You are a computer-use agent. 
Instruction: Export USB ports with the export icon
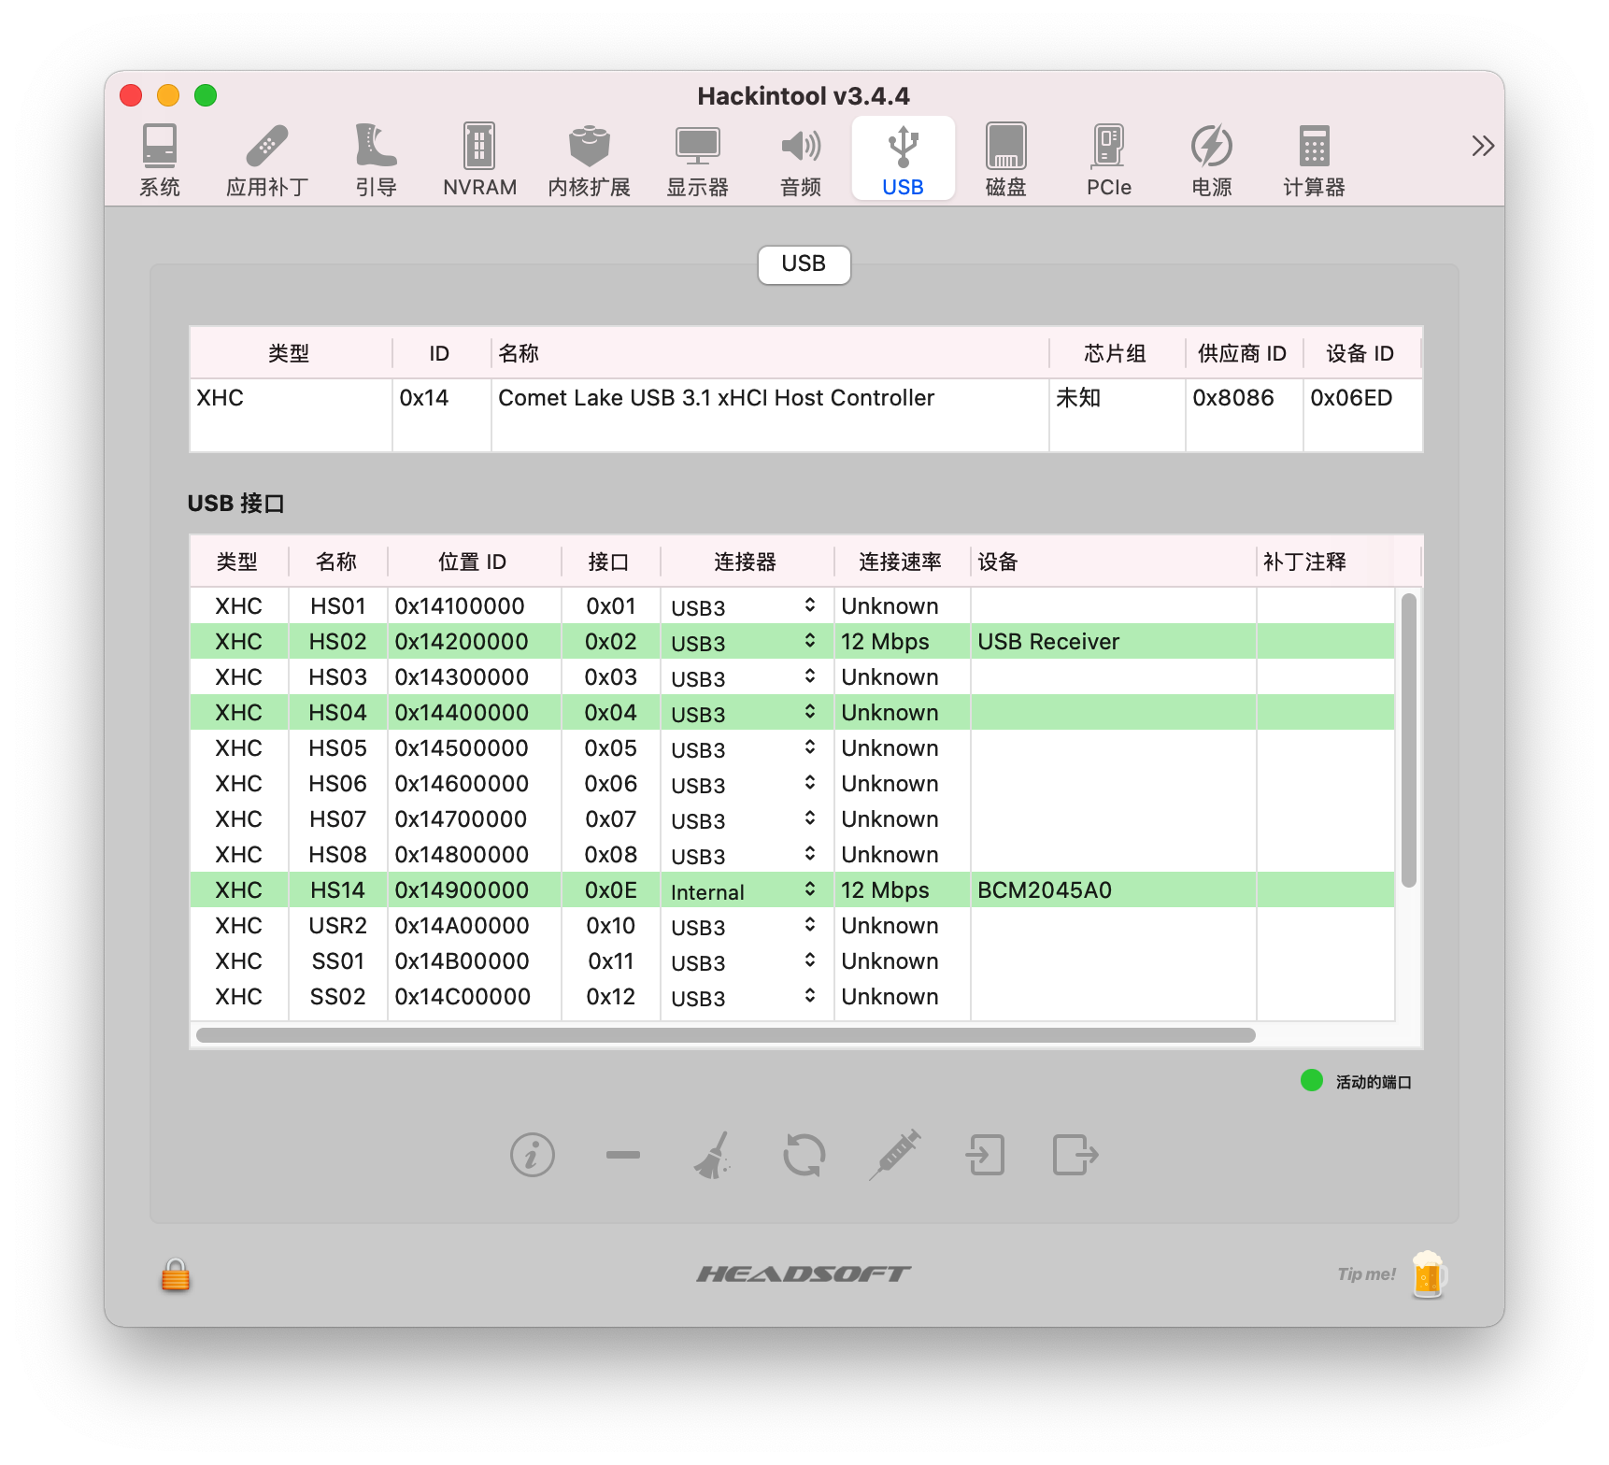(1075, 1156)
